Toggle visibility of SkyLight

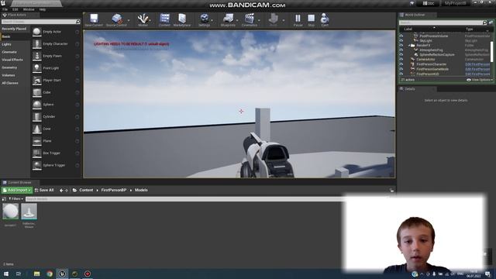pos(401,41)
